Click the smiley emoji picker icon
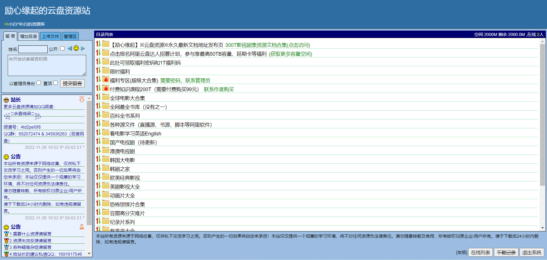This screenshot has width=547, height=260. 76,48
